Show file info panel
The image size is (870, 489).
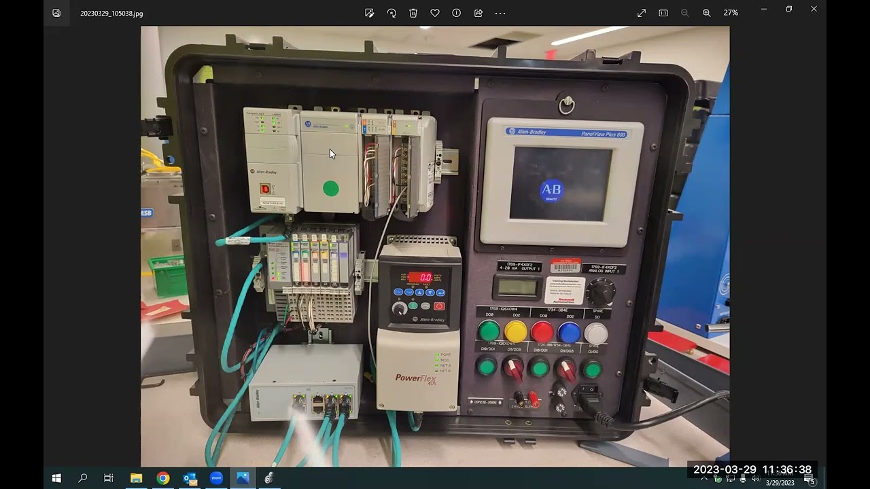pos(457,13)
